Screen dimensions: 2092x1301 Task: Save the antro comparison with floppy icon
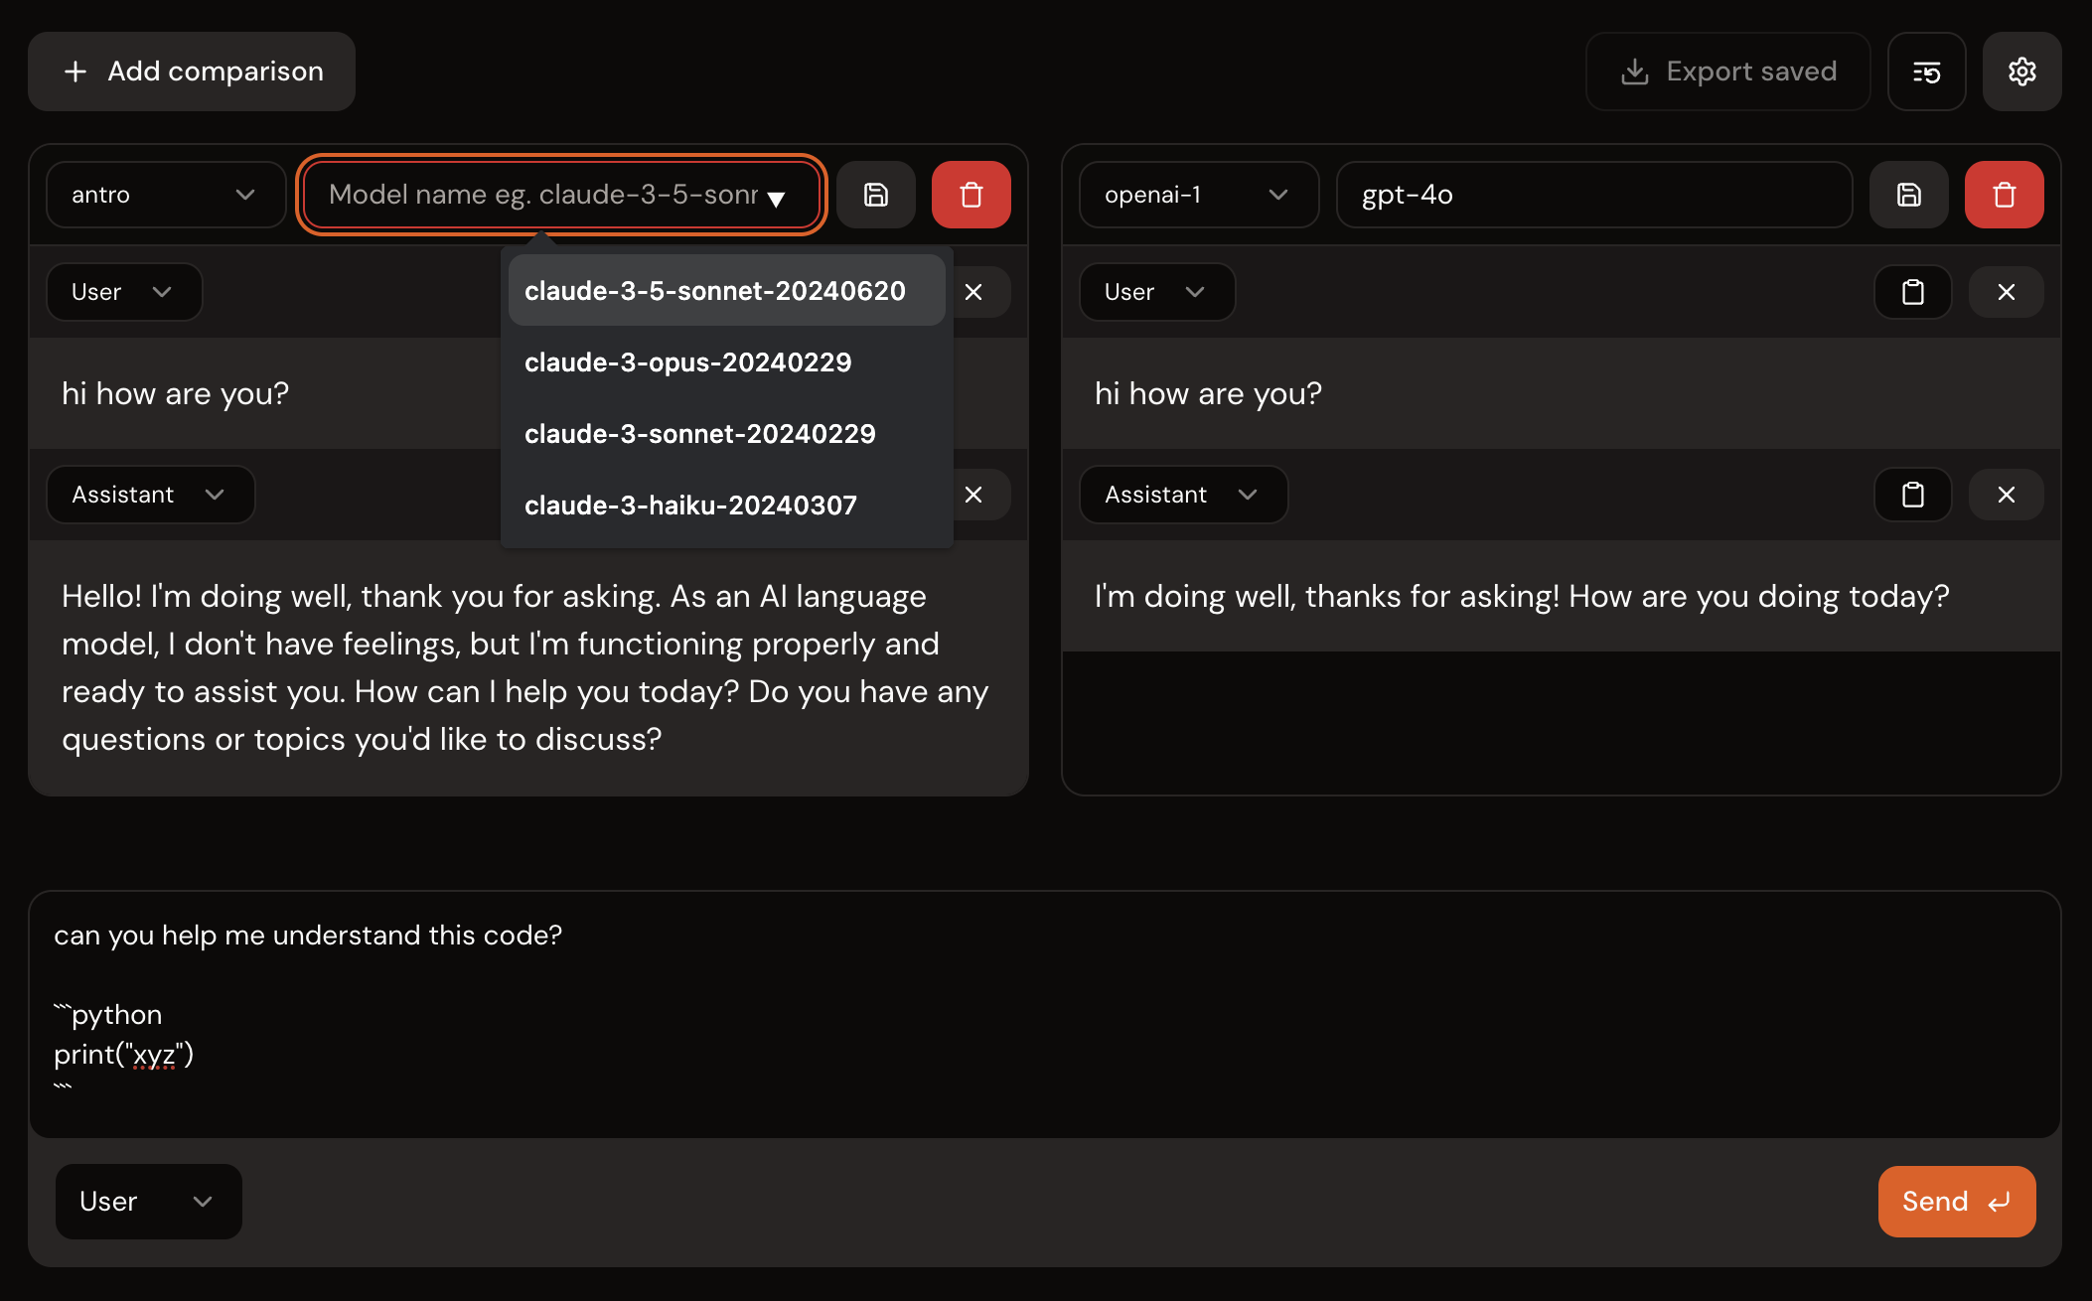(875, 195)
